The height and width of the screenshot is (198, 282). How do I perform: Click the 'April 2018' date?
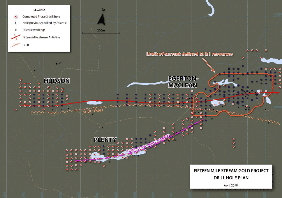point(231,185)
